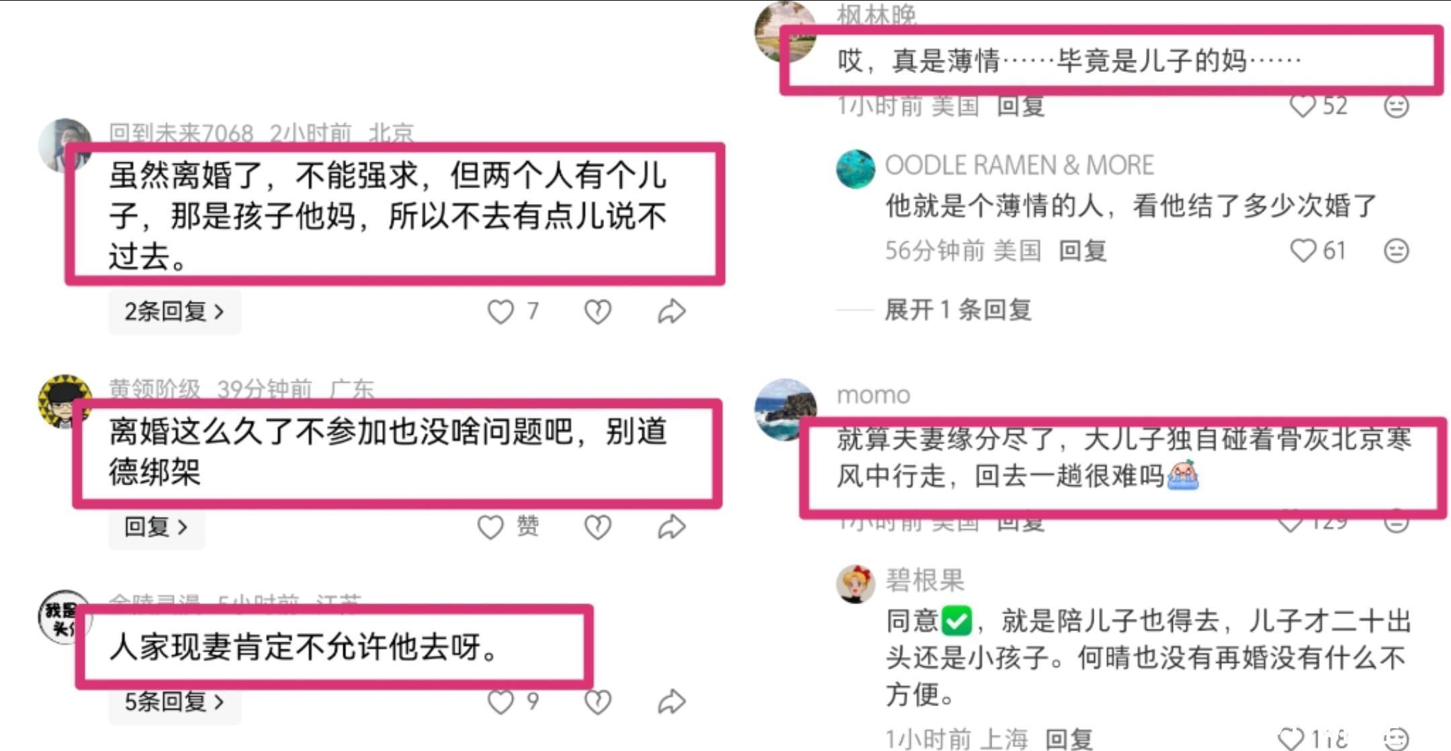Viewport: 1451px width, 751px height.
Task: Open the 回复 button under 黄领阶级's comment
Action: (157, 528)
